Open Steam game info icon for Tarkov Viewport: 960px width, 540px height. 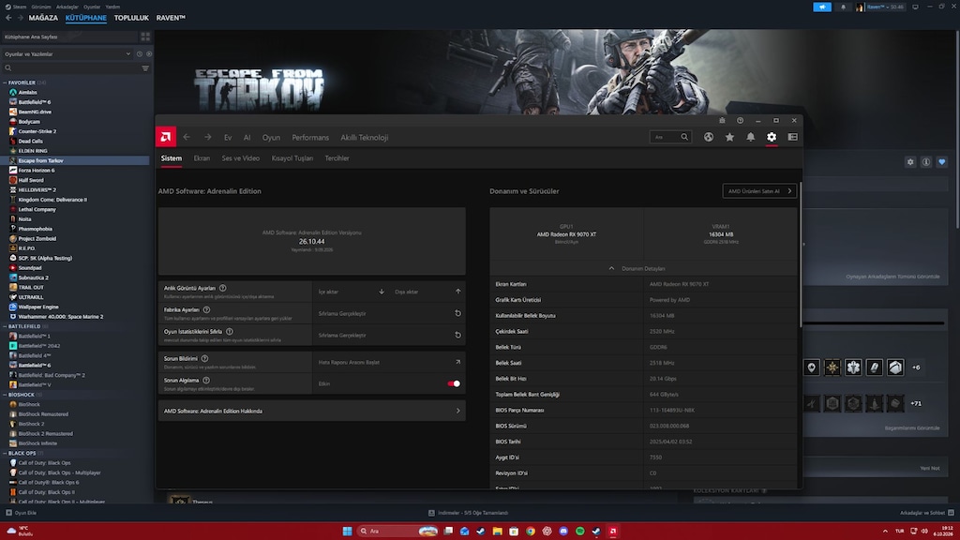pos(926,162)
